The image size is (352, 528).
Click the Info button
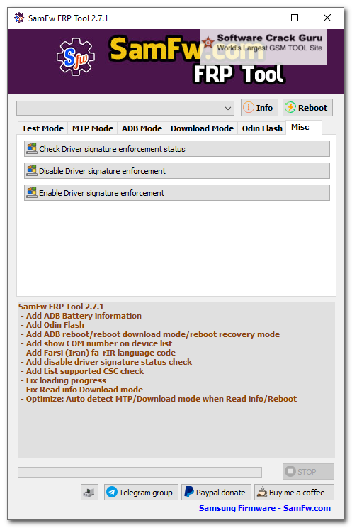pyautogui.click(x=259, y=108)
